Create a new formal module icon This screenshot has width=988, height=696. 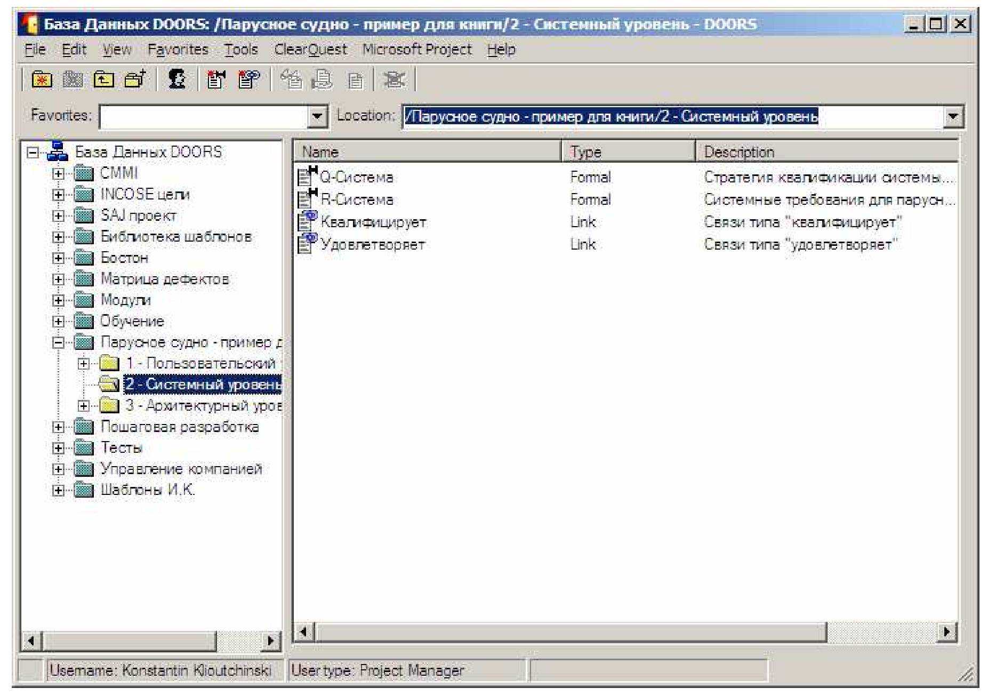pyautogui.click(x=216, y=79)
